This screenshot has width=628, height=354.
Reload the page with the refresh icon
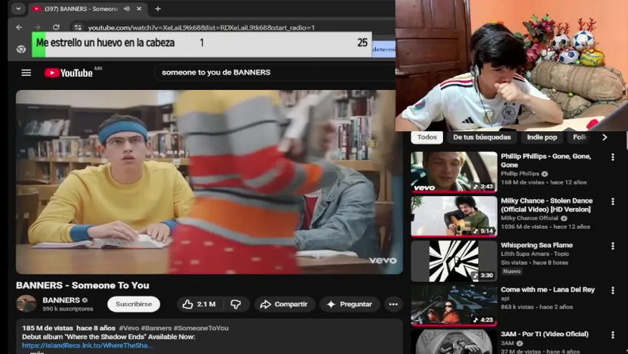[56, 28]
